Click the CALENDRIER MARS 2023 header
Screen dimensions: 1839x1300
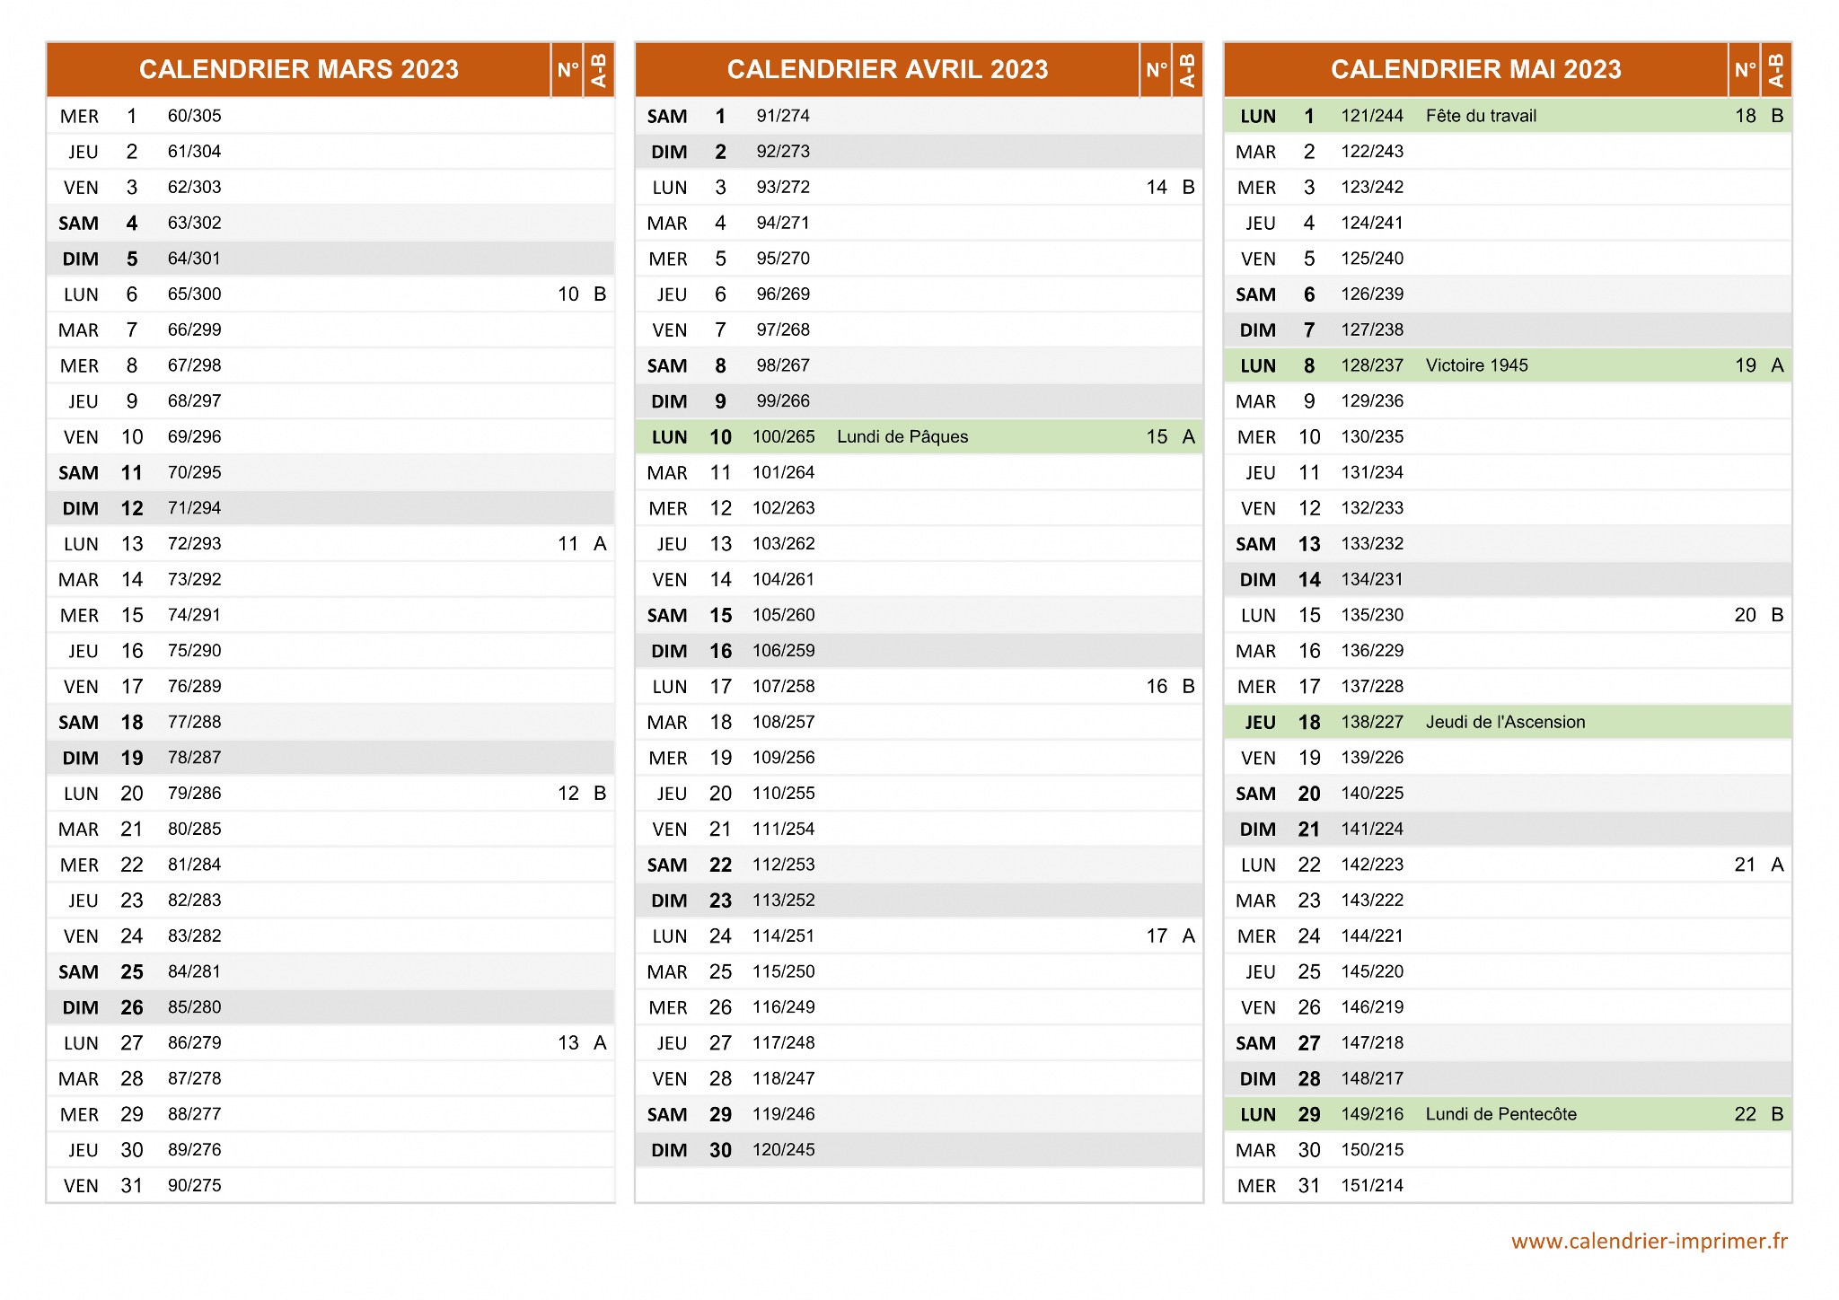click(x=298, y=69)
